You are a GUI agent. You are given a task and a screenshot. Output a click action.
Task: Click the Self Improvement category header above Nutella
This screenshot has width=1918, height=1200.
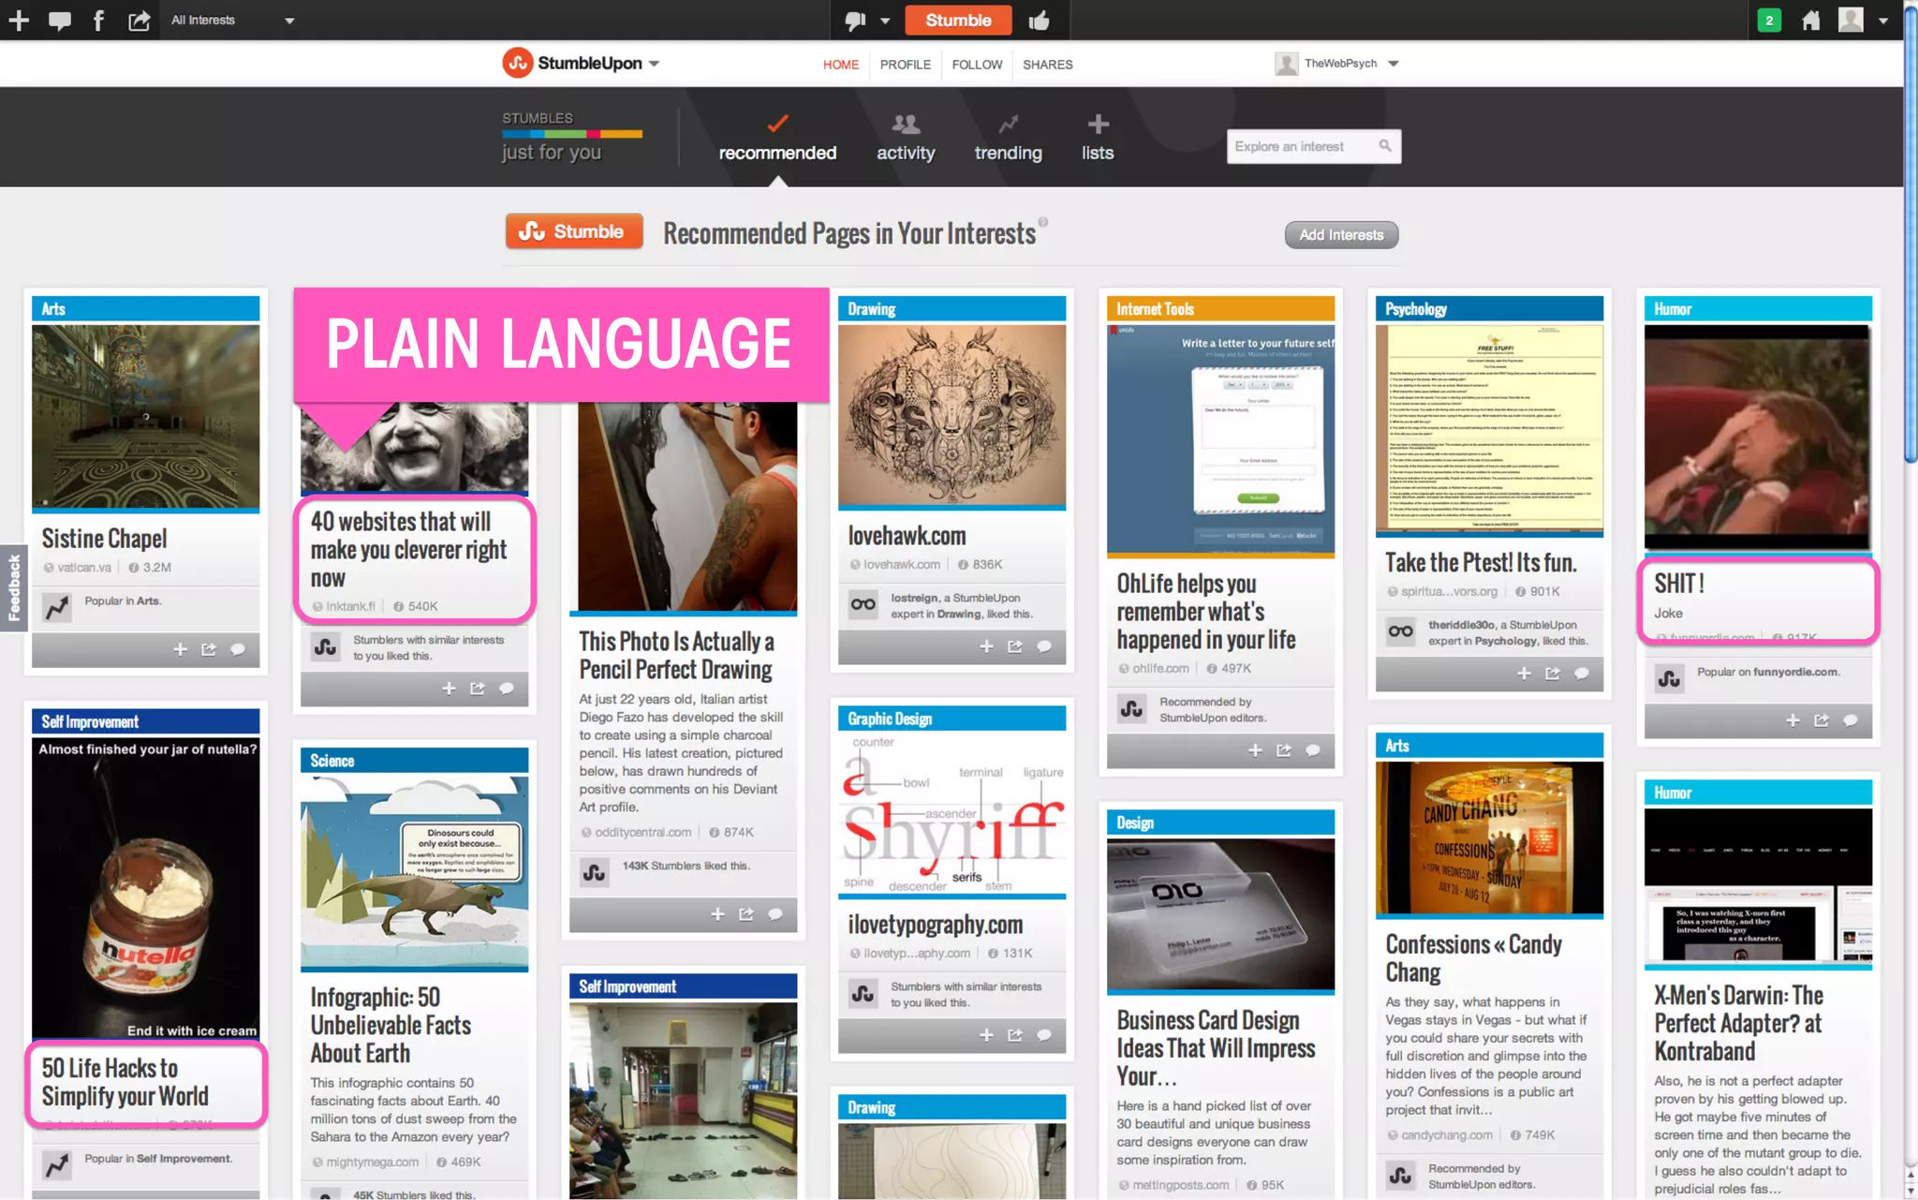click(x=145, y=721)
